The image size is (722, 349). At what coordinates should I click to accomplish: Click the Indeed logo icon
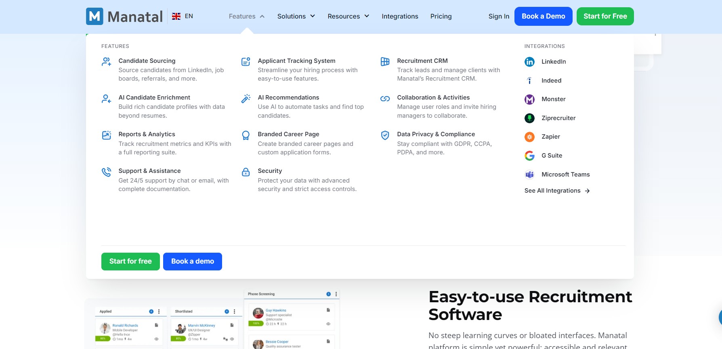click(529, 81)
